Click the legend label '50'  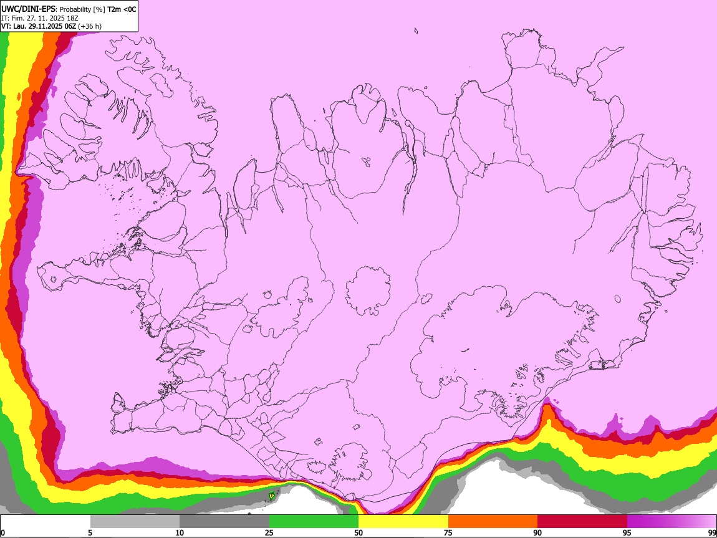(358, 533)
